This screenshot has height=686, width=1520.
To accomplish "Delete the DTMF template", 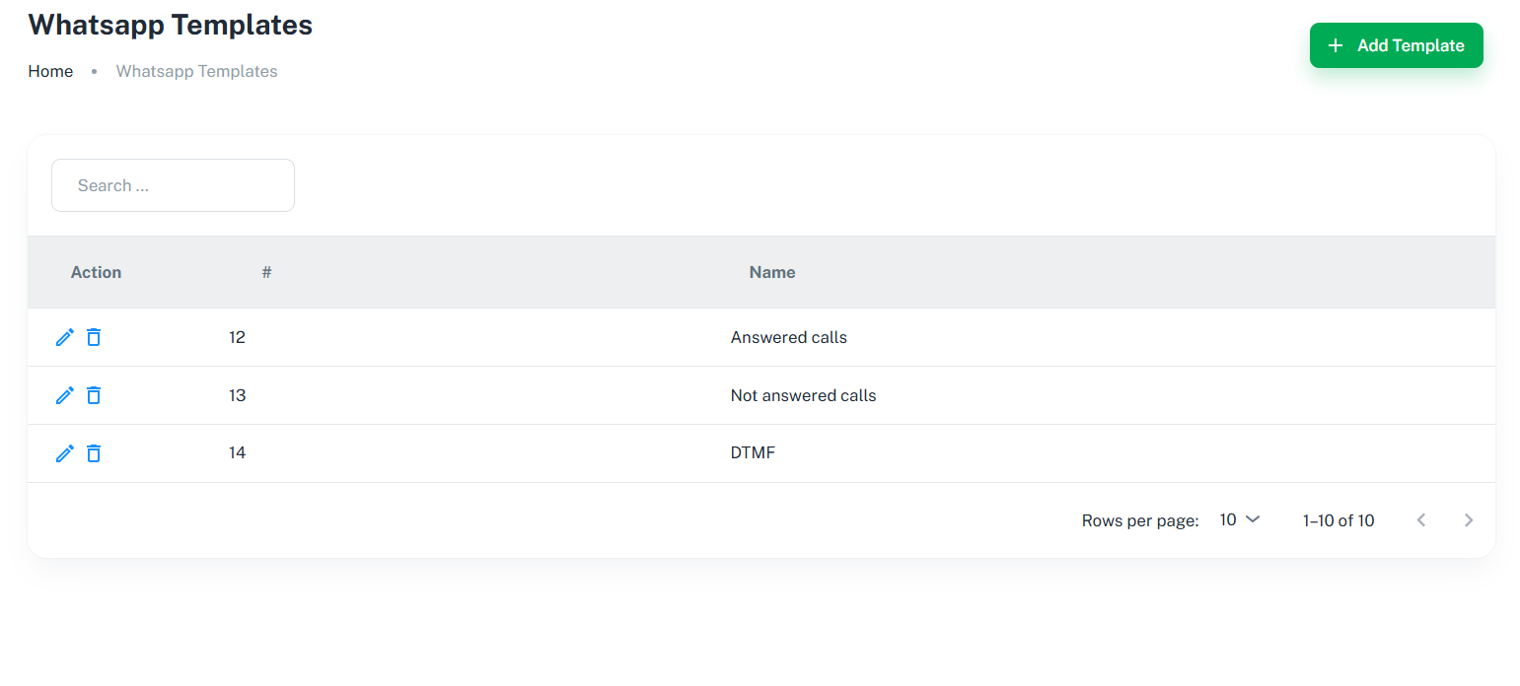I will point(94,453).
